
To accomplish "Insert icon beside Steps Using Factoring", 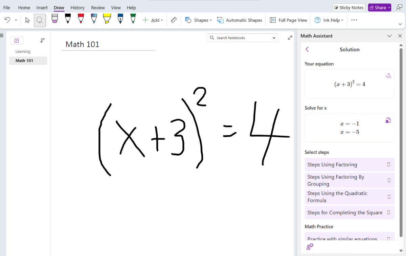I will [x=388, y=164].
